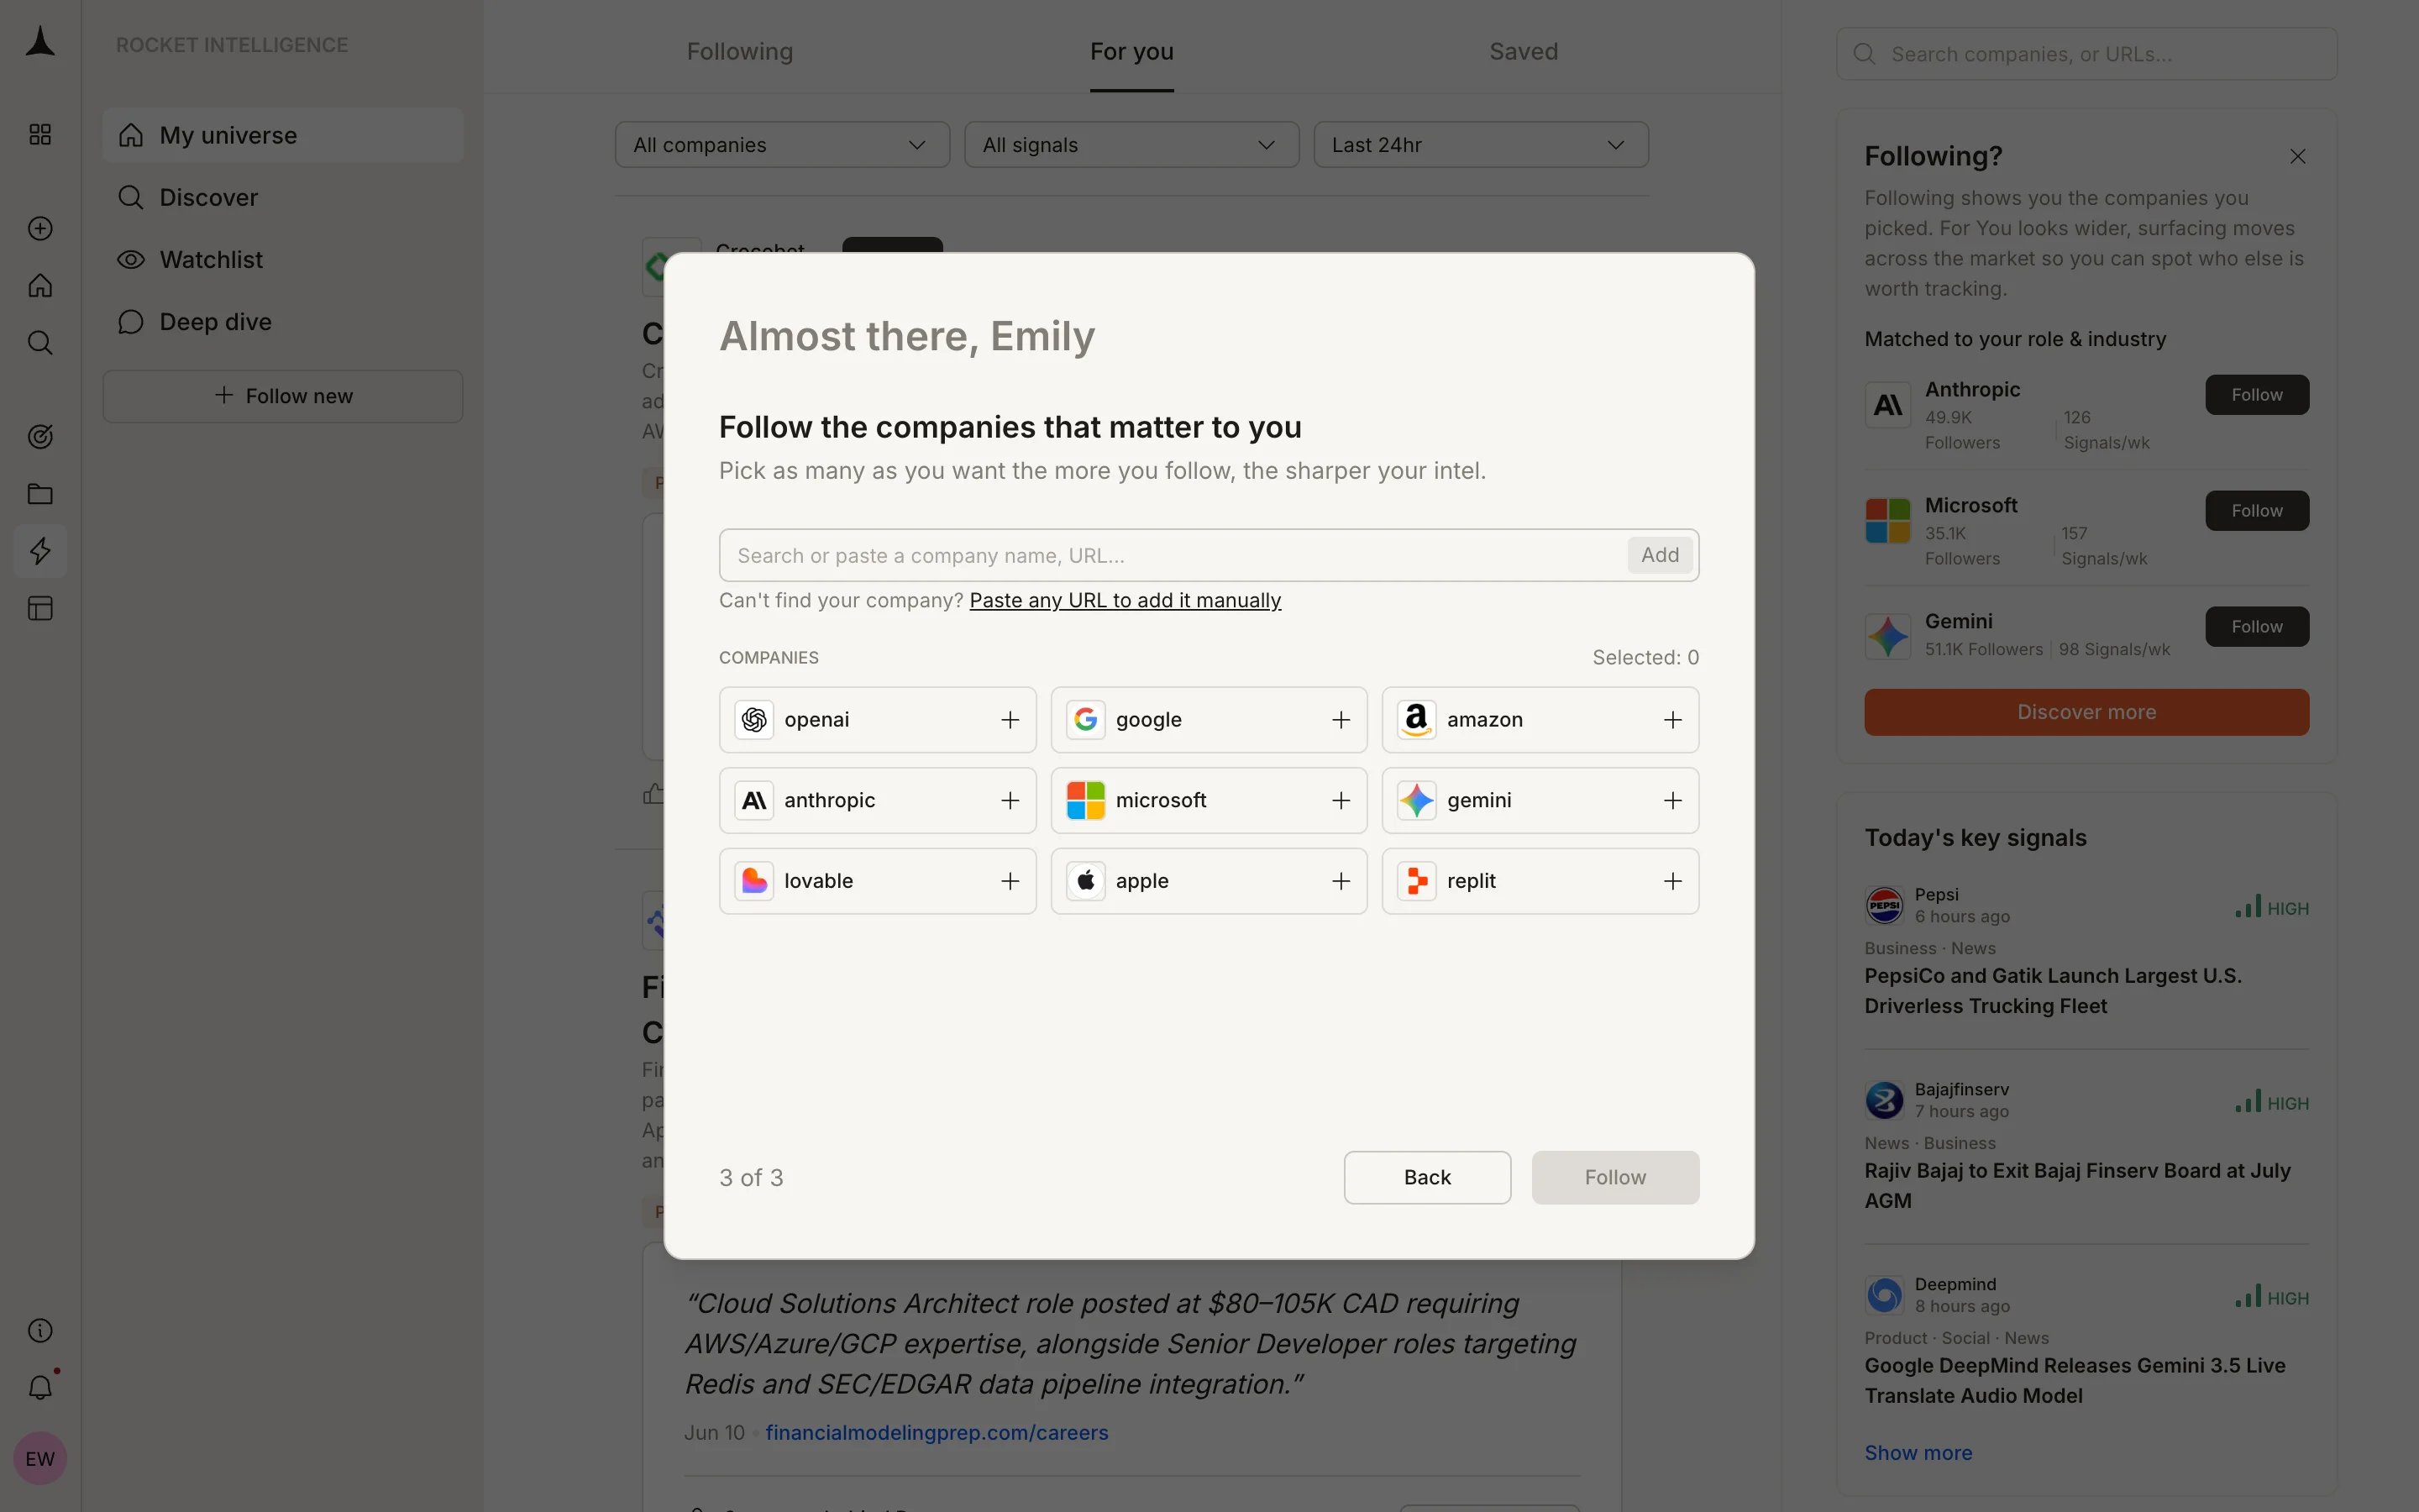Image resolution: width=2419 pixels, height=1512 pixels.
Task: Click the plus-circle icon in left rail
Action: 40,229
